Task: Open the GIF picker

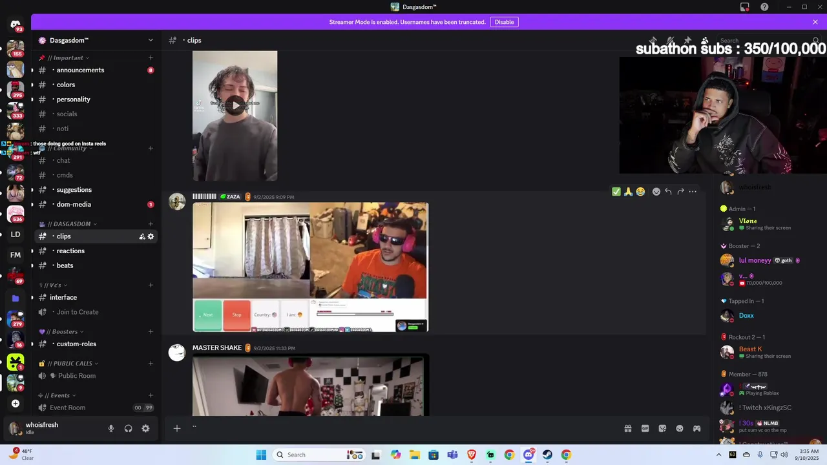Action: tap(645, 428)
